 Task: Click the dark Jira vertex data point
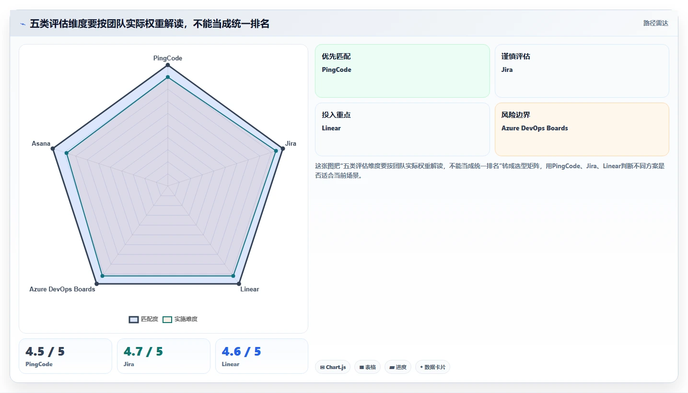pyautogui.click(x=283, y=149)
